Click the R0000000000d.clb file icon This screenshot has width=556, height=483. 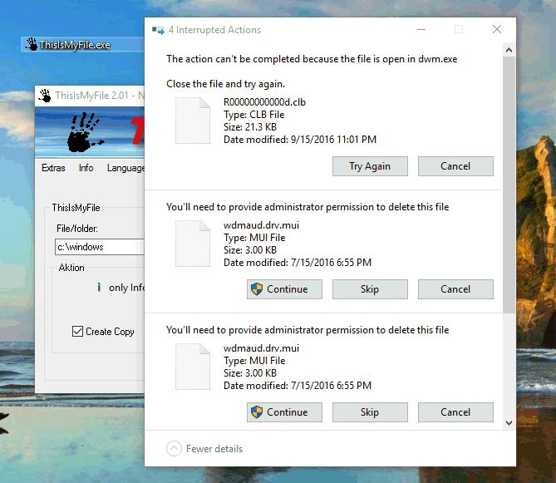(x=193, y=121)
